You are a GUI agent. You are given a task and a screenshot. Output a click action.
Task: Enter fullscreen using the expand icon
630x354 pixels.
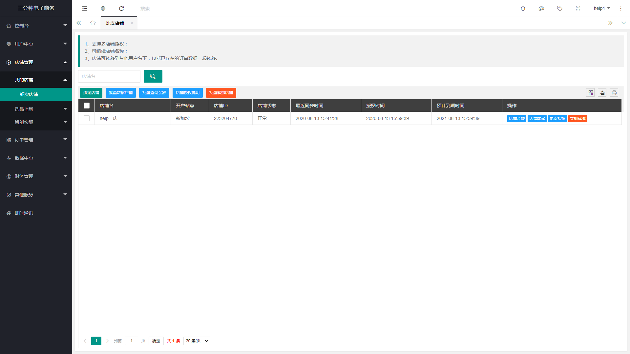point(578,9)
